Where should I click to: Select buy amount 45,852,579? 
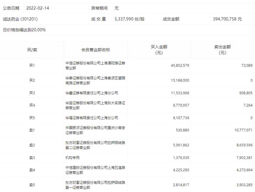180,65
